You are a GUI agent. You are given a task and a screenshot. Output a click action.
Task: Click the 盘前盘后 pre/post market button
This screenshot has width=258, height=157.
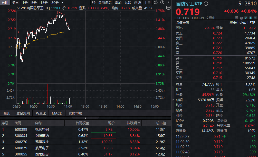(x=106, y=3)
